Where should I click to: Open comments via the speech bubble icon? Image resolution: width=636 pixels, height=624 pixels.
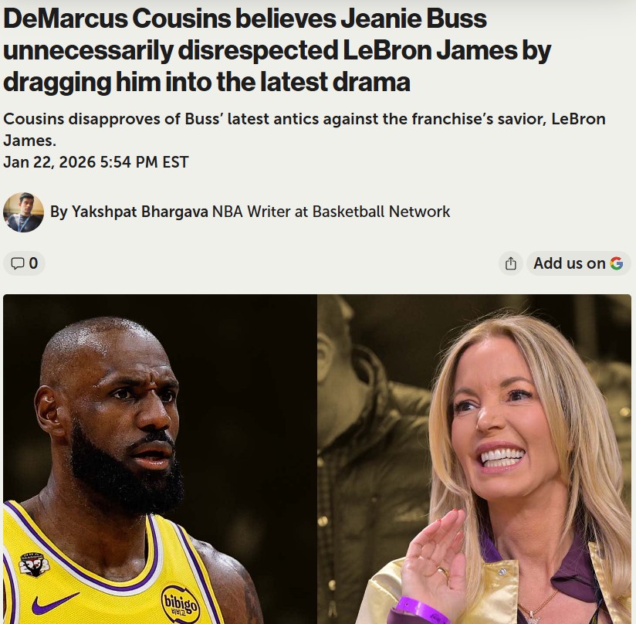(17, 263)
